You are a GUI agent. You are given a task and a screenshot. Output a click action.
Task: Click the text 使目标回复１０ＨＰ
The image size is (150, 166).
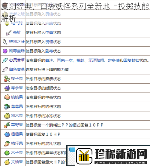point(43,134)
